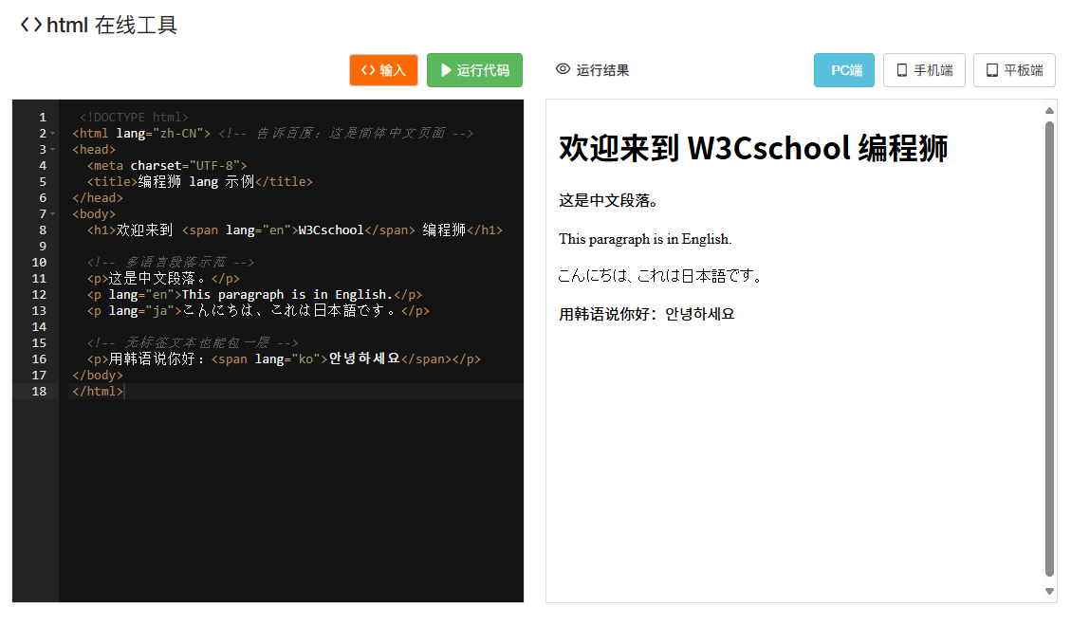
Task: Click the title tag code line
Action: [x=199, y=182]
